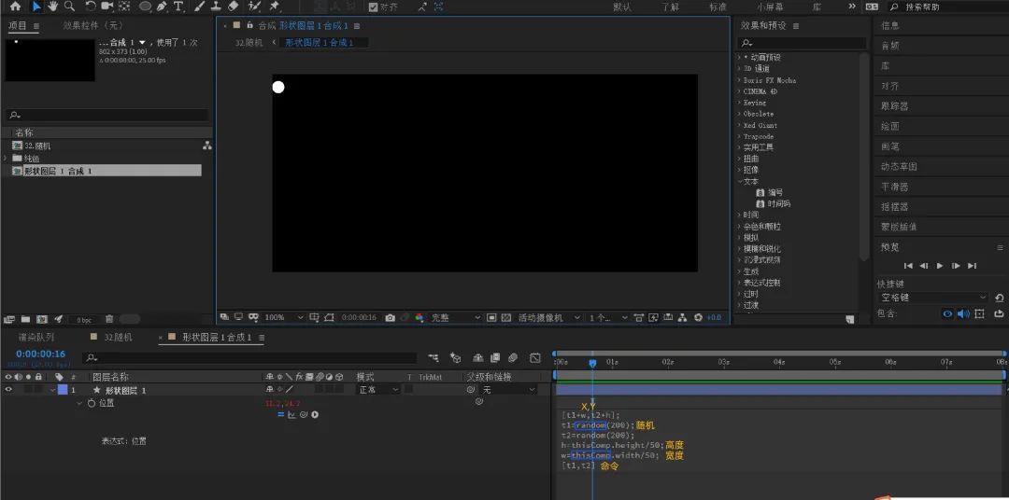Screen dimensions: 1009x500
Task: Collapse the 文本 effects category
Action: [x=739, y=181]
